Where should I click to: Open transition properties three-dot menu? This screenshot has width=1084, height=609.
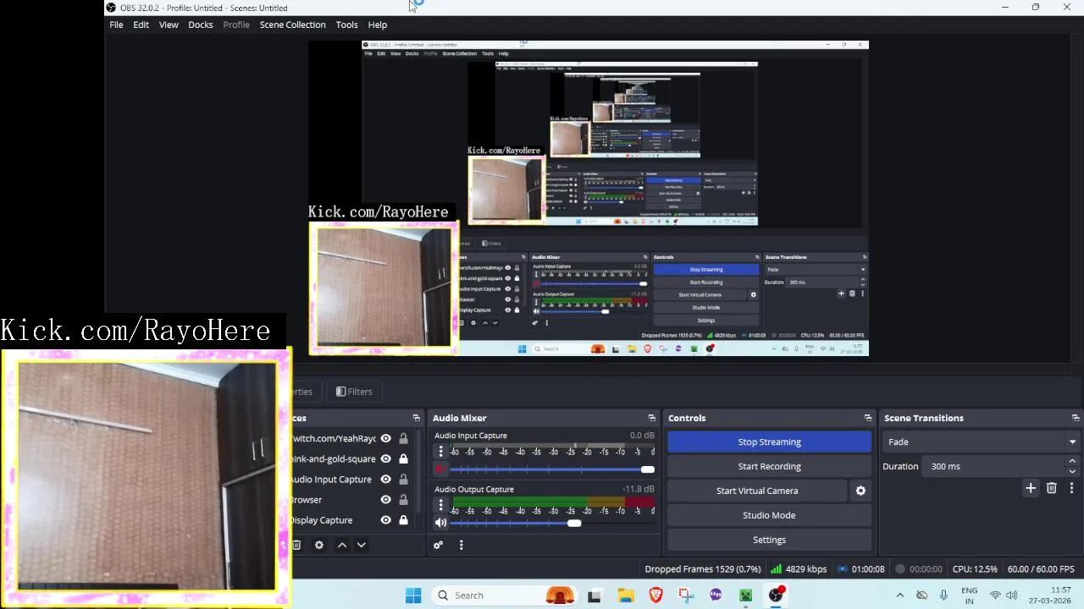coord(1071,488)
